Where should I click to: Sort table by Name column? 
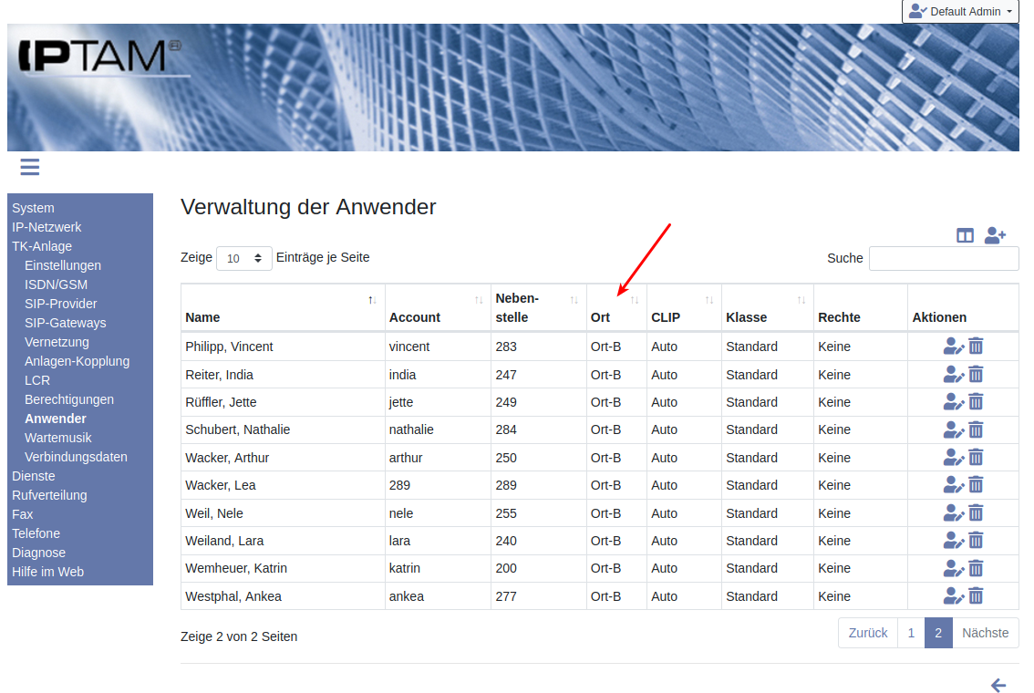(x=283, y=307)
